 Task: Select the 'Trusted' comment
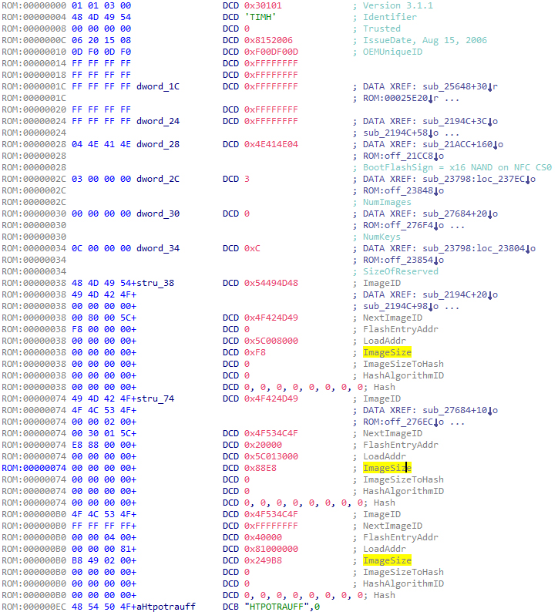(382, 29)
